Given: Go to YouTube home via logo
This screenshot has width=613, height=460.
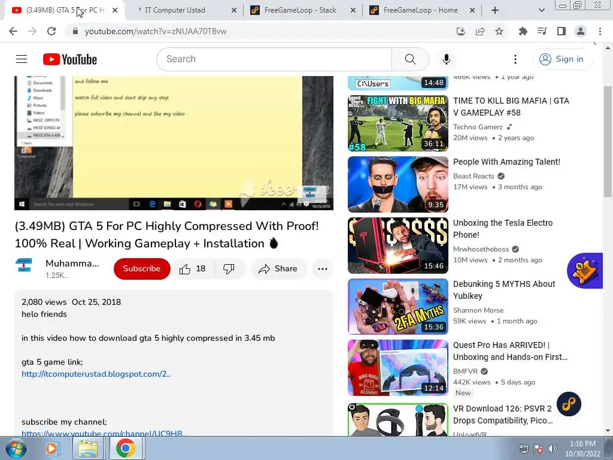Looking at the screenshot, I should 70,59.
